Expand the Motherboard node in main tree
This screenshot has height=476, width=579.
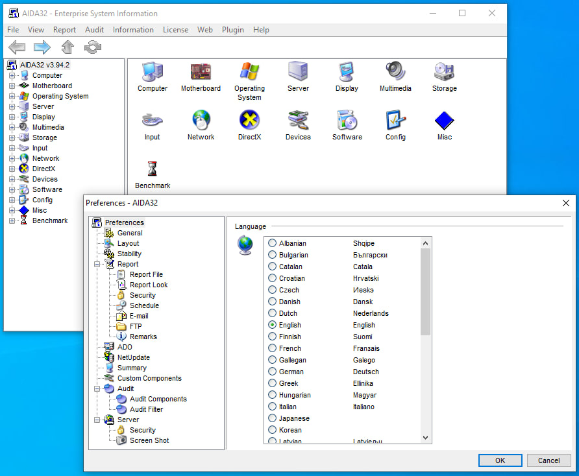point(12,86)
